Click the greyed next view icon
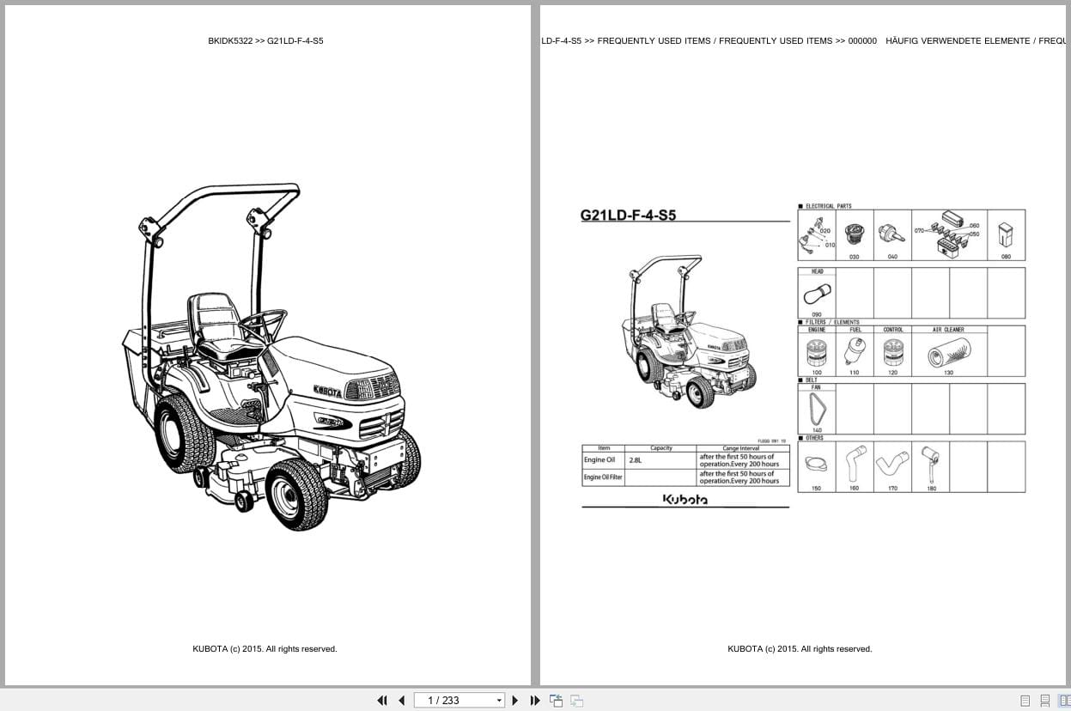Viewport: 1071px width, 711px height. click(x=576, y=701)
